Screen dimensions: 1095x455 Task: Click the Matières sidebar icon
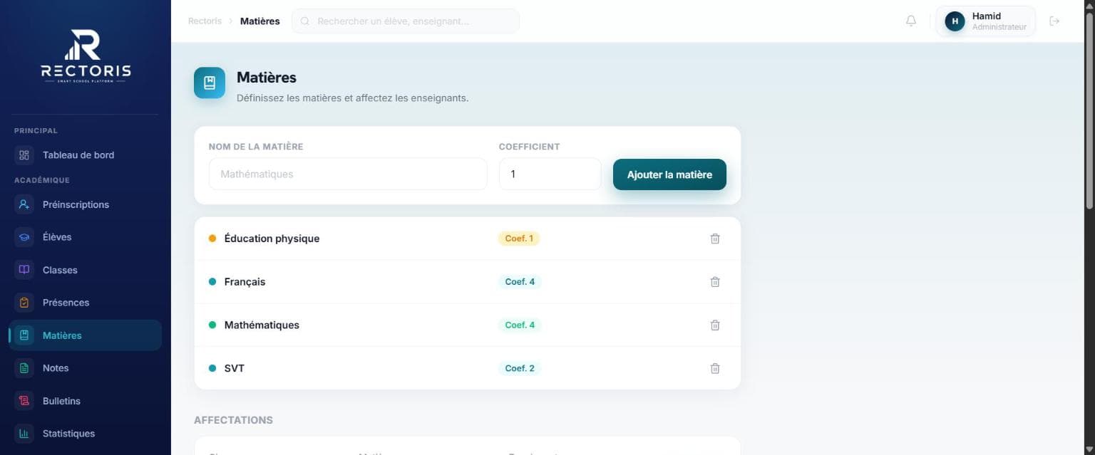point(24,335)
